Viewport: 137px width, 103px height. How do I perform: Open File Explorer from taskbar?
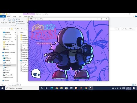(61, 88)
